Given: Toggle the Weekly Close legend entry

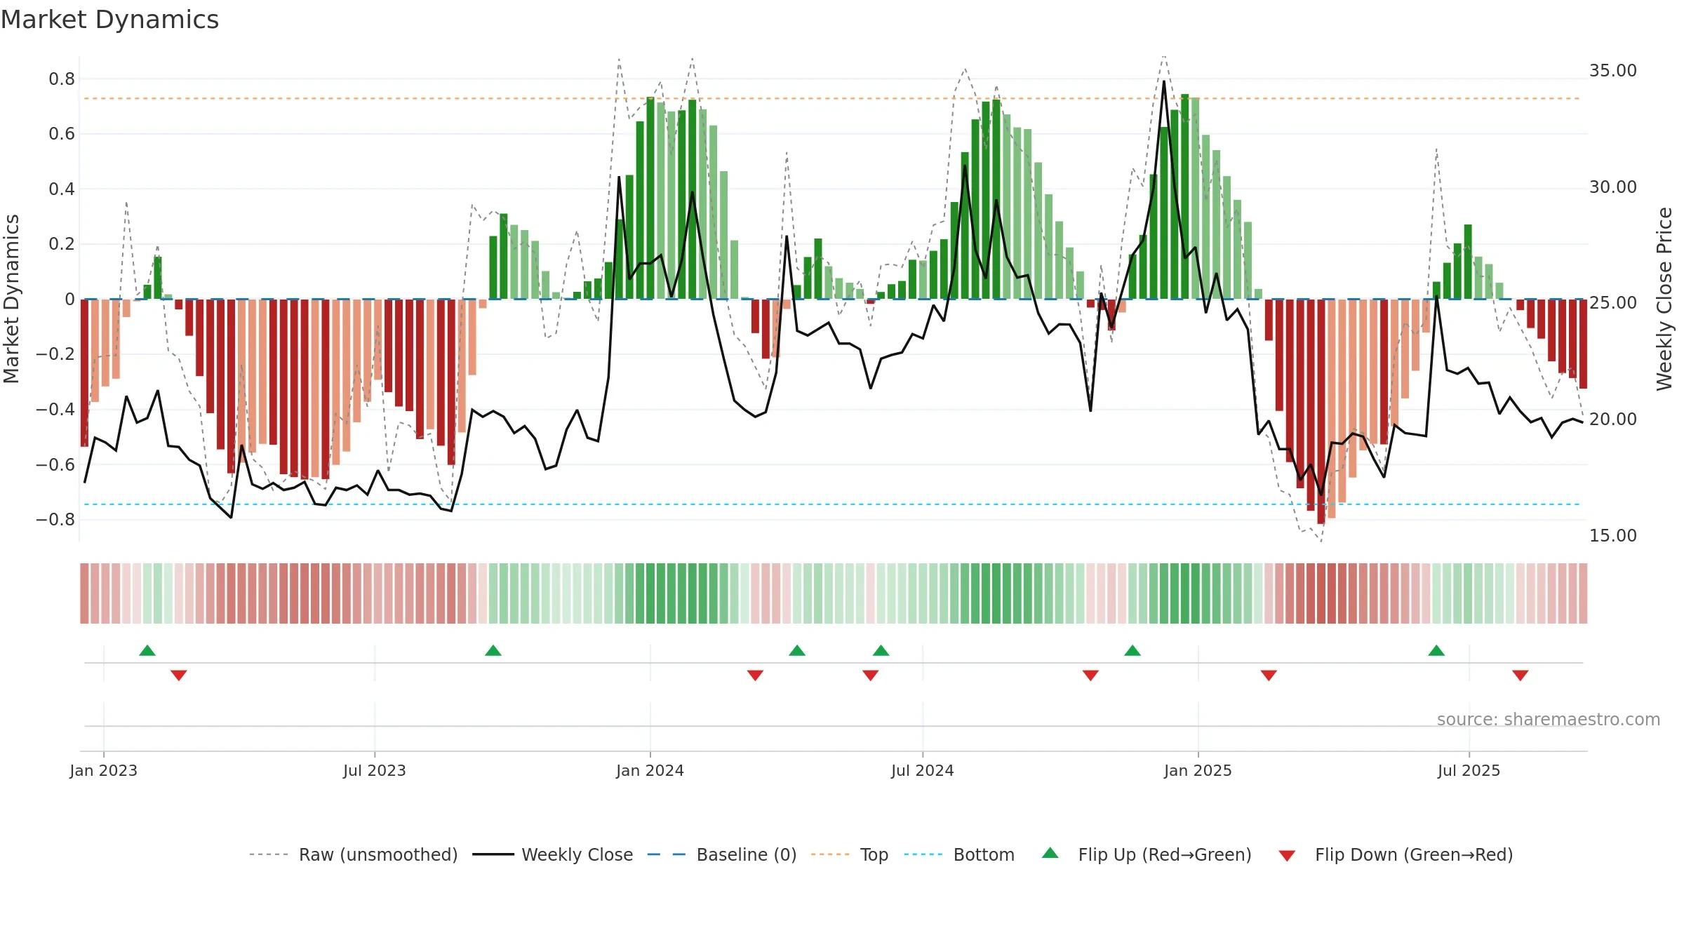Looking at the screenshot, I should 553,854.
